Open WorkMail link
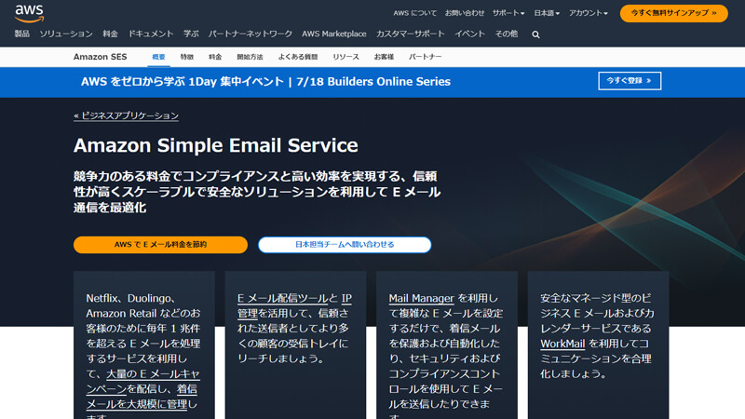 pyautogui.click(x=562, y=344)
